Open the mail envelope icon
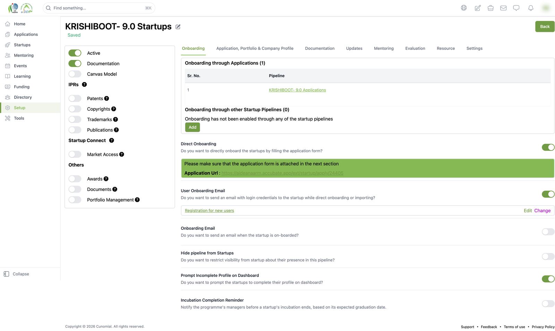This screenshot has height=331, width=555. point(503,8)
